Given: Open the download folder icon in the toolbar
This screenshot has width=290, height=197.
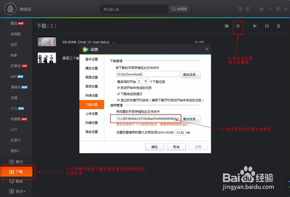Looking at the screenshot, I should click(x=227, y=26).
